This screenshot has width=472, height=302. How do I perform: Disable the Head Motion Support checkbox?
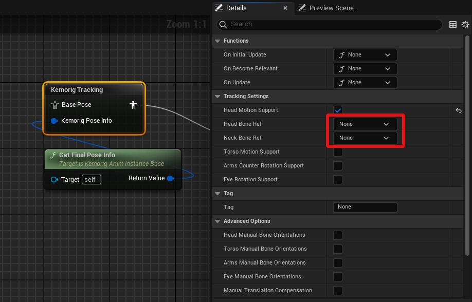coord(338,110)
